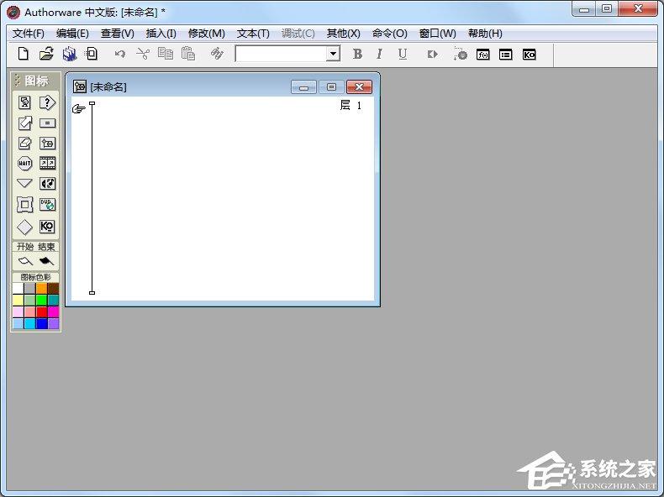664x497 pixels.
Task: Choose the yellow icon color swatch
Action: tap(18, 301)
